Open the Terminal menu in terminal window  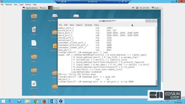[x=88, y=25]
